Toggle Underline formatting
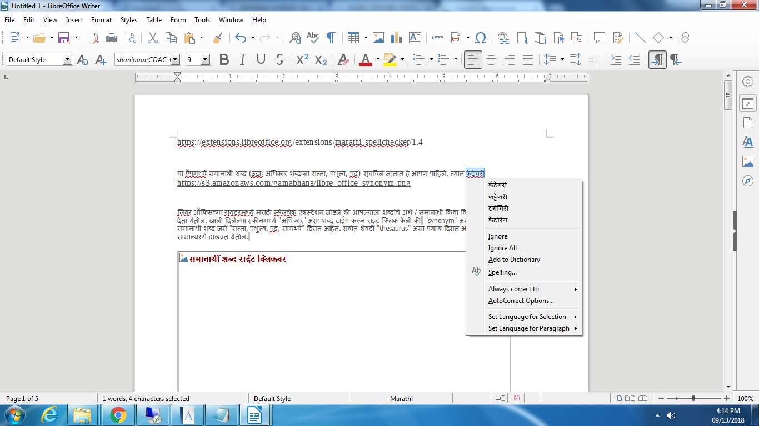Screen dimensions: 759x426 261,59
